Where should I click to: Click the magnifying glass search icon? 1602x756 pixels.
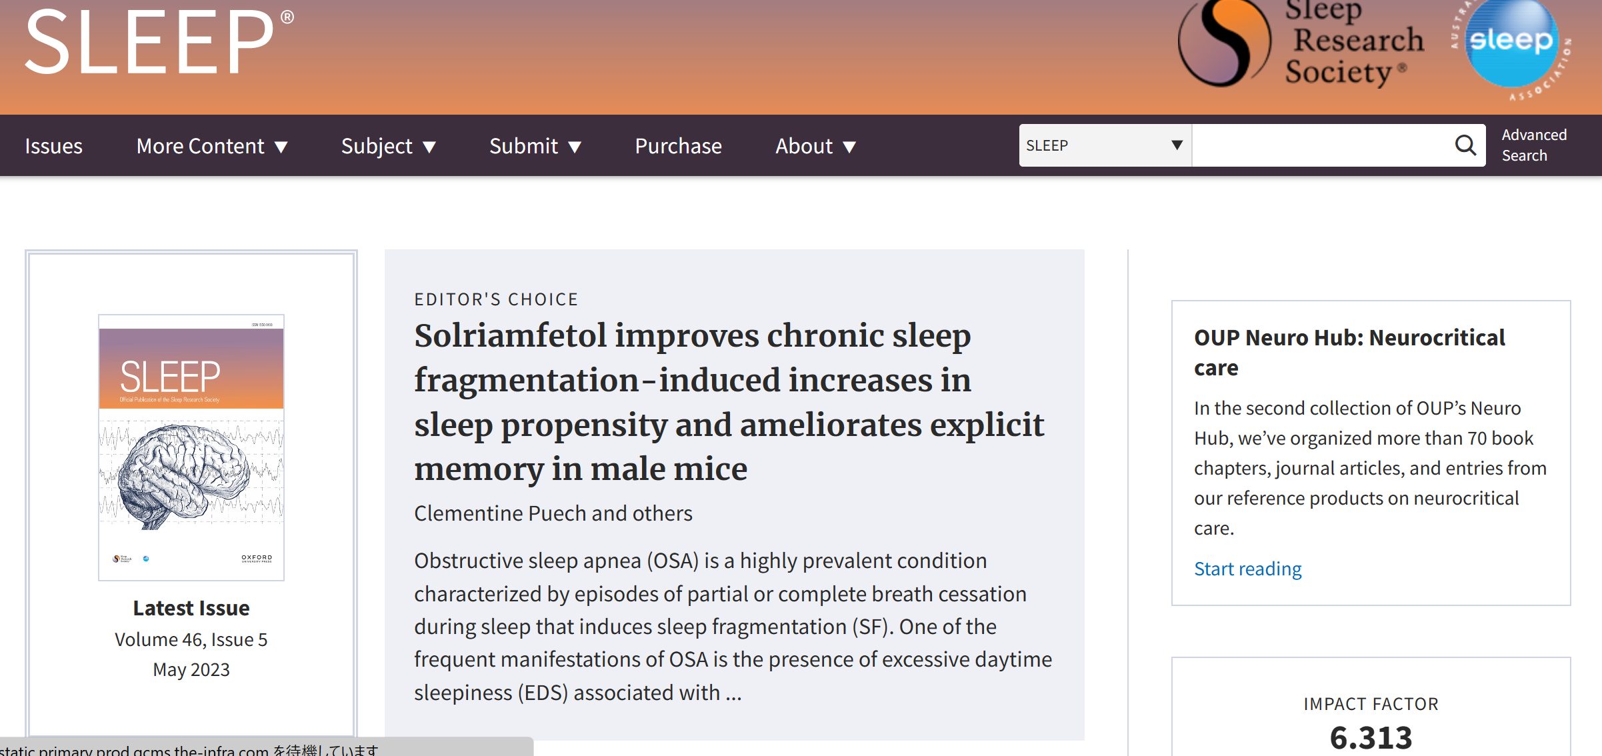coord(1465,145)
